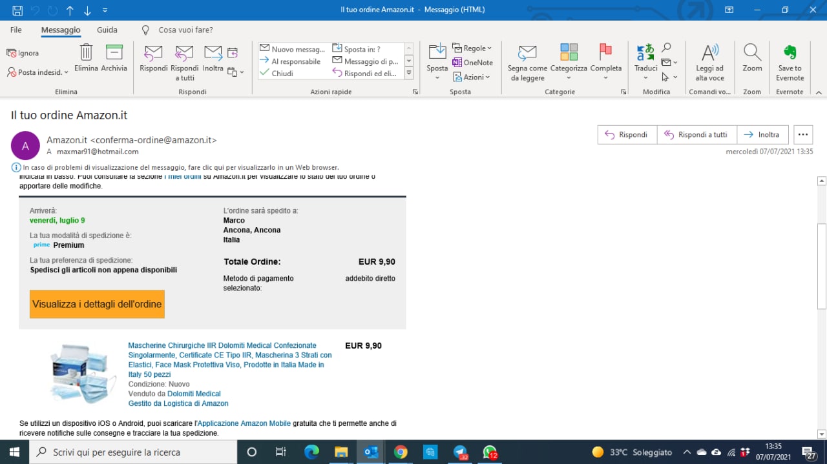The width and height of the screenshot is (827, 464).
Task: Switch to the Guida tab
Action: tap(107, 30)
